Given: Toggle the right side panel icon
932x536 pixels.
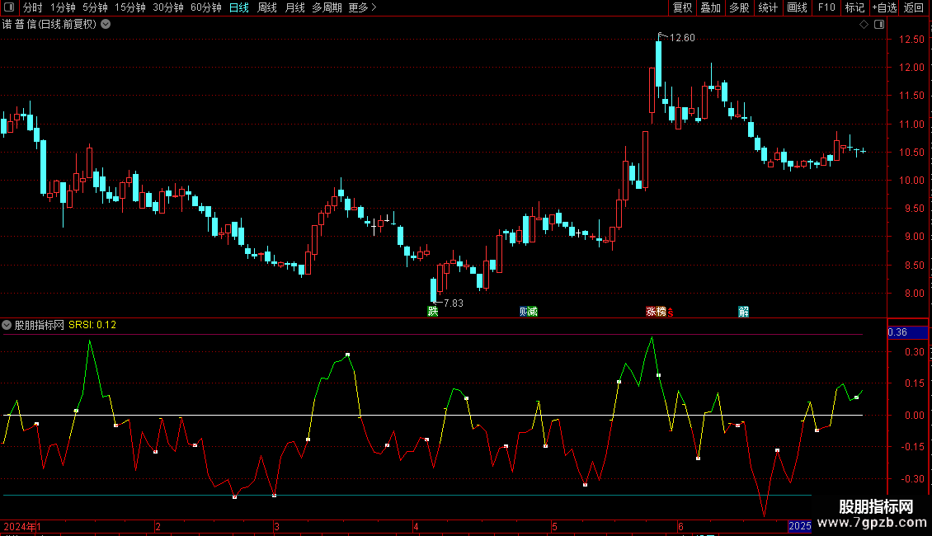Looking at the screenshot, I should tap(879, 25).
